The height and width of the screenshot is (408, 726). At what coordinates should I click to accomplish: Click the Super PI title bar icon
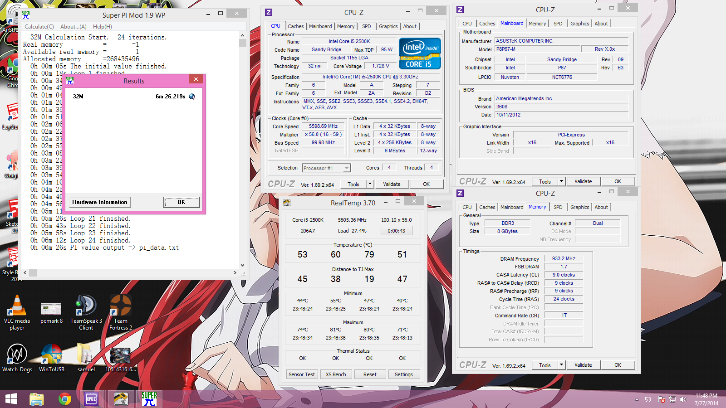tap(26, 15)
